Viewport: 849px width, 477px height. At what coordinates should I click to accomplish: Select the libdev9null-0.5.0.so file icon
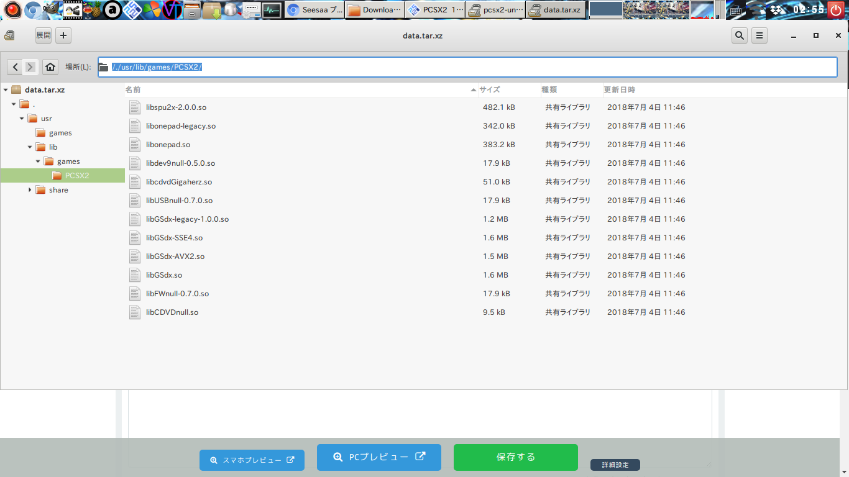click(x=135, y=163)
